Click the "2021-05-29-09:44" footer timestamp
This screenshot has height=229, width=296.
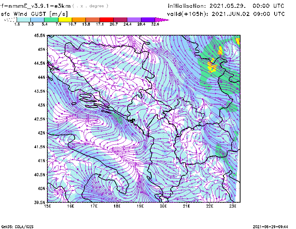270,227
